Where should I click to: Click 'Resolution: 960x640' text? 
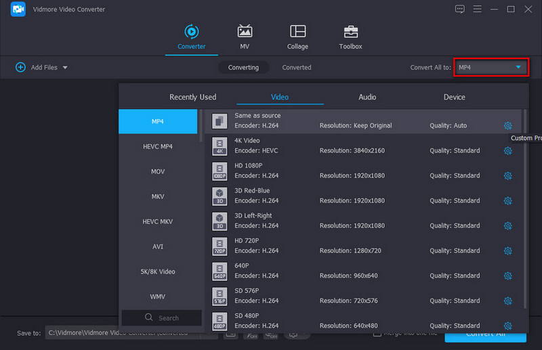point(348,276)
